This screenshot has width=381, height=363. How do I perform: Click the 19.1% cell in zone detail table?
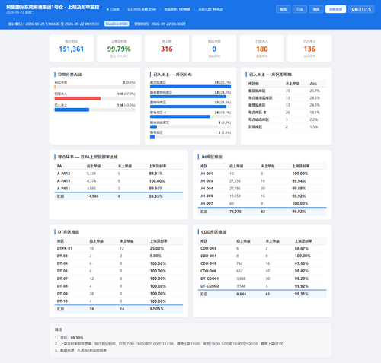coord(315,113)
